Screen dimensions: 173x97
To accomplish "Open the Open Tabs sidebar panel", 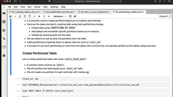I will click(4, 47).
